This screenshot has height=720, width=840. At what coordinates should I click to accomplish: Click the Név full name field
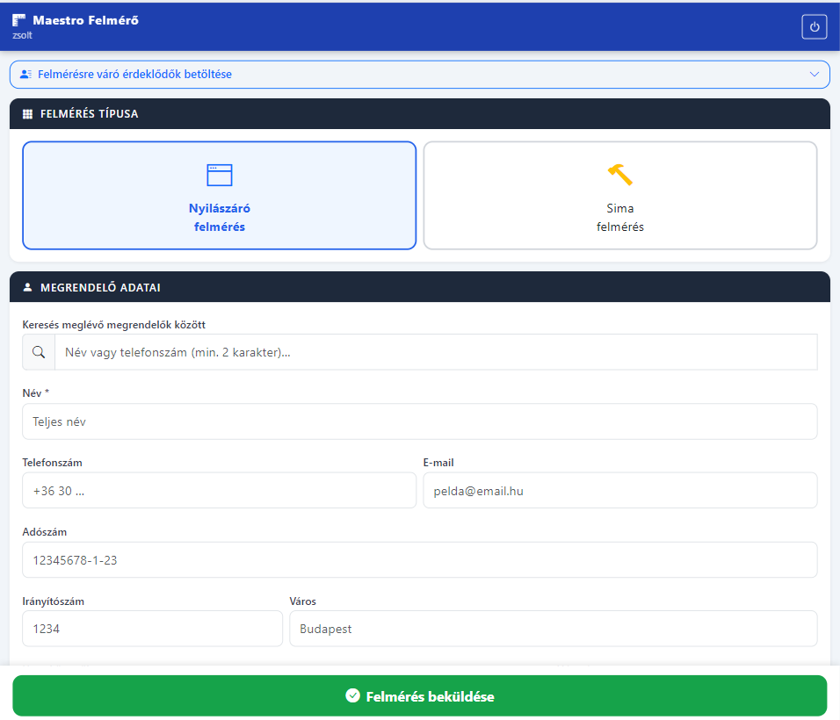(x=420, y=421)
